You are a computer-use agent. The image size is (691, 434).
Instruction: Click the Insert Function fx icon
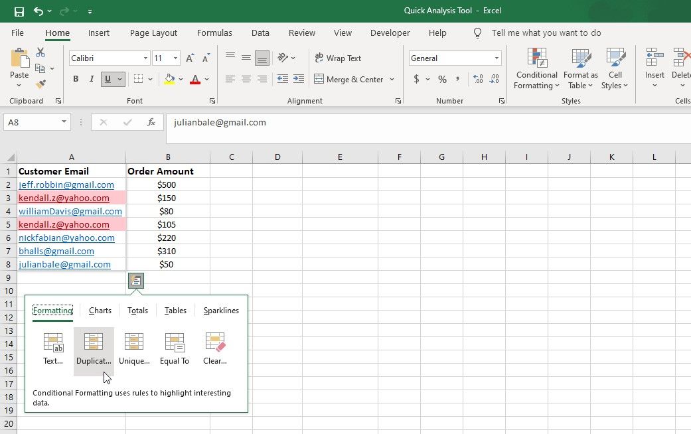pyautogui.click(x=151, y=122)
